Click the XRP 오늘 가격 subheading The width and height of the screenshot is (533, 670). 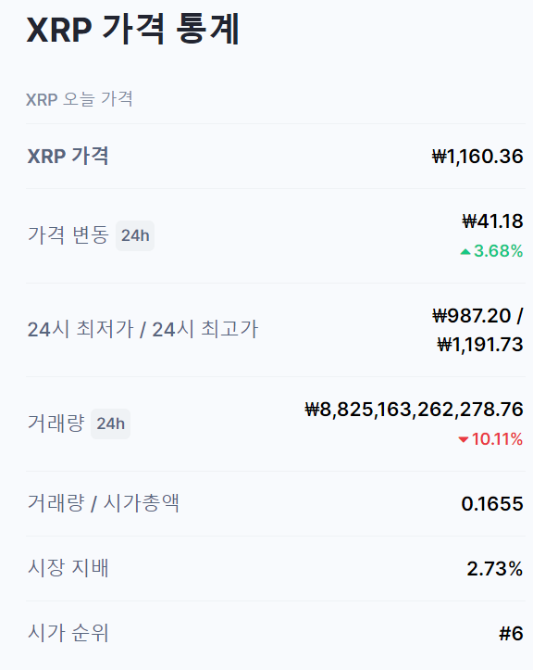pos(80,99)
